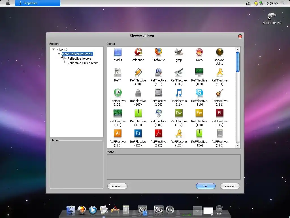
Task: Pick ReFFlective (103) monitor icon
Action: (199, 72)
